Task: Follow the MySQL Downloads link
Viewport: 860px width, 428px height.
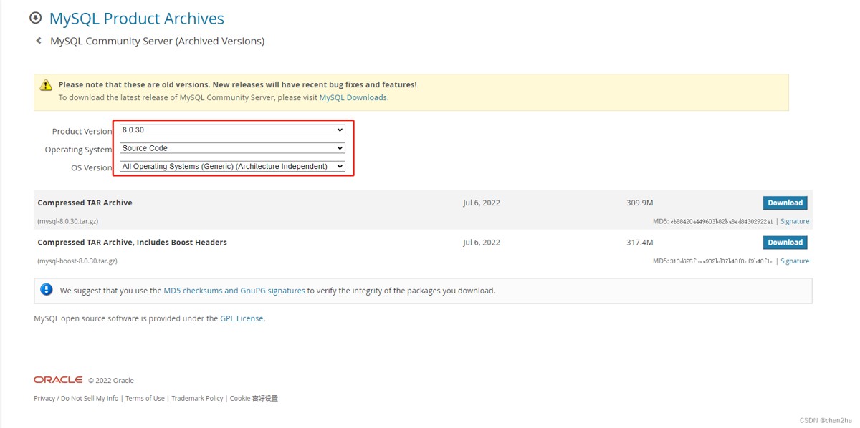Action: (353, 97)
